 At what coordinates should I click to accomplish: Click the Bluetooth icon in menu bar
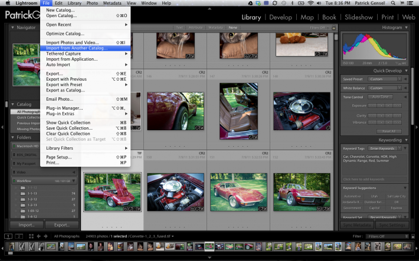[292, 3]
